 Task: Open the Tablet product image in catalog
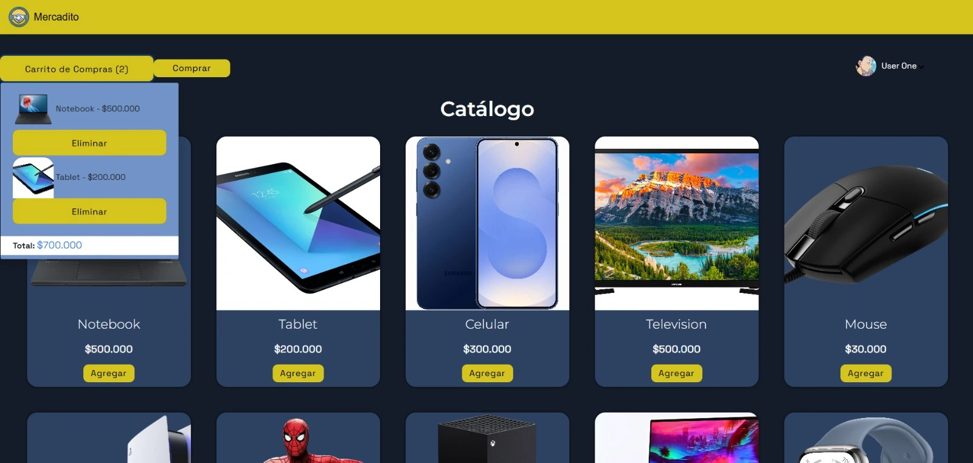click(x=298, y=223)
